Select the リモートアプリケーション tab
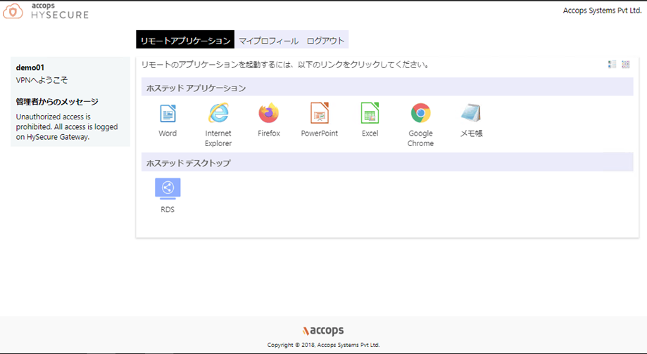The image size is (647, 354). [x=185, y=41]
